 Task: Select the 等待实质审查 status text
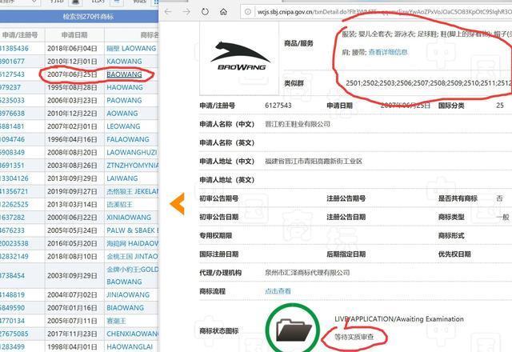click(x=354, y=337)
